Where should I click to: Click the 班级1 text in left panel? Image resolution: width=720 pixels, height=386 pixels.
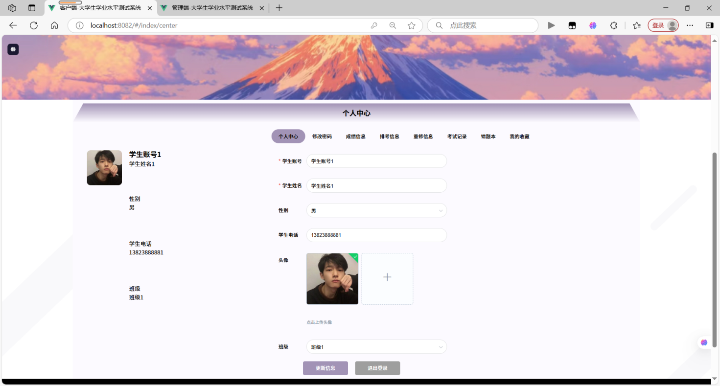(x=136, y=297)
